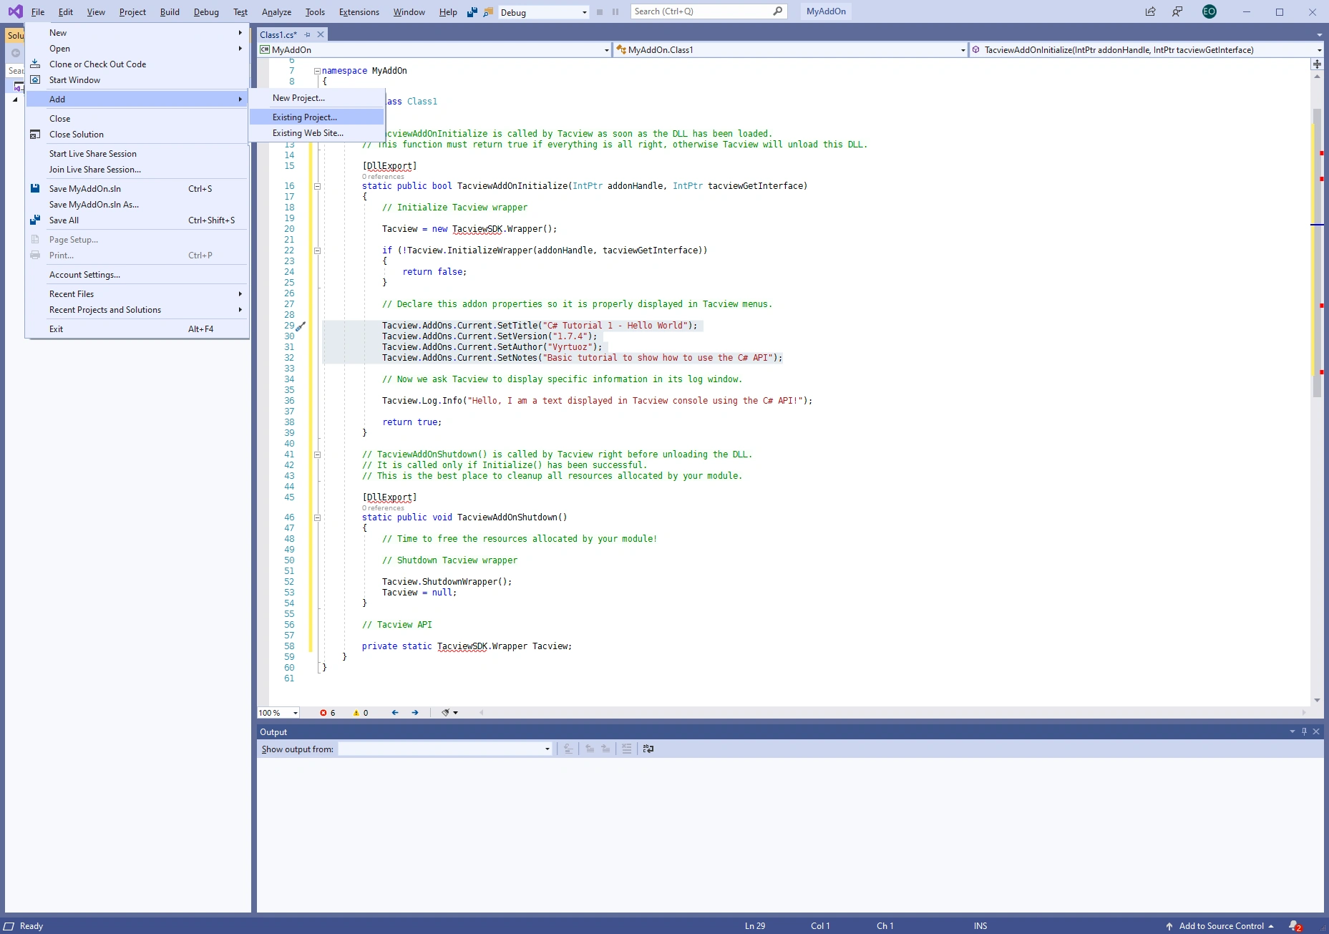Open the Show output from dropdown
Viewport: 1329px width, 934px height.
547,749
